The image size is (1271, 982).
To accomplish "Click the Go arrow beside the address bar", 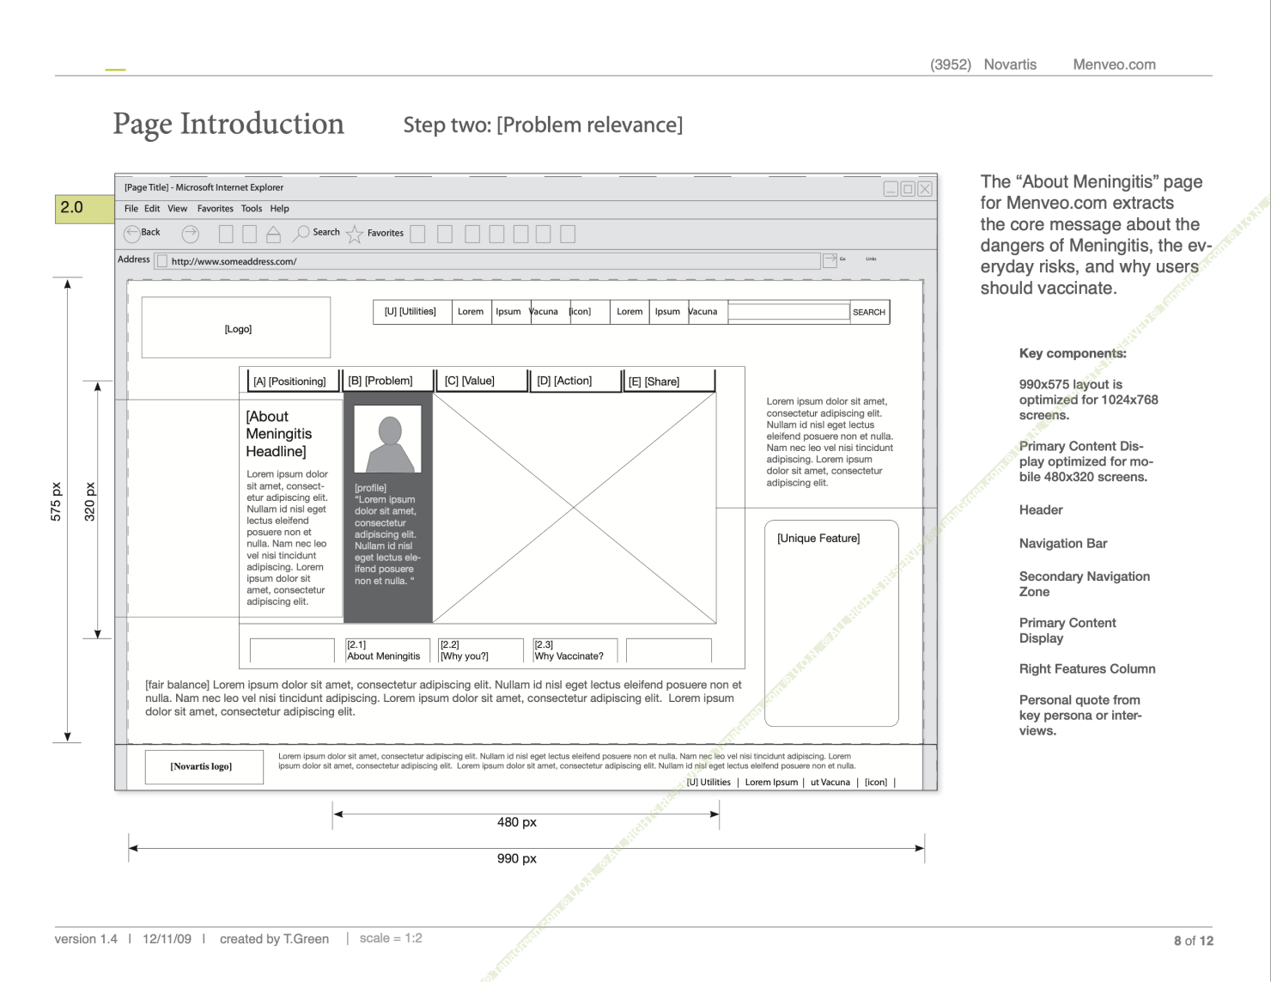I will tap(830, 259).
